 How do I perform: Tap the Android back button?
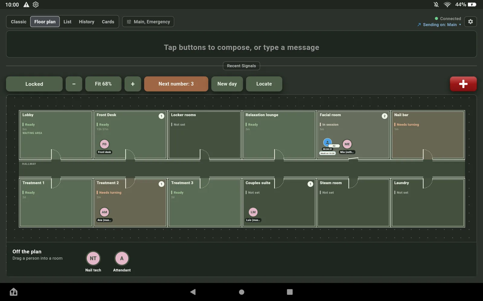tap(193, 292)
